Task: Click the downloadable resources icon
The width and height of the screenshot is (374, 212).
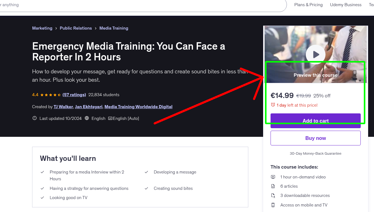Action: (x=273, y=195)
